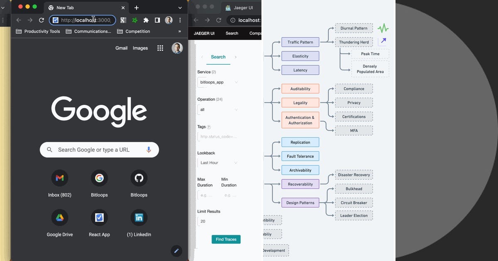Screen dimensions: 498x261
Task: Open the black-and-white square extension icon
Action: pos(156,19)
